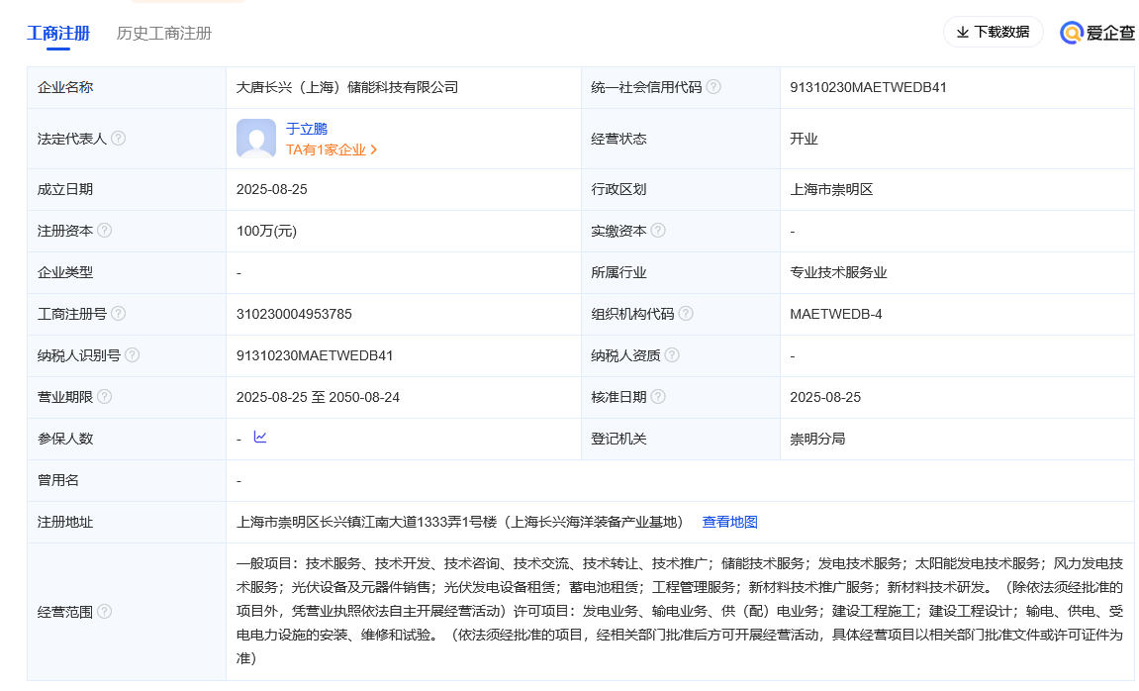
Task: Select the 开业 operating status value
Action: pyautogui.click(x=804, y=139)
